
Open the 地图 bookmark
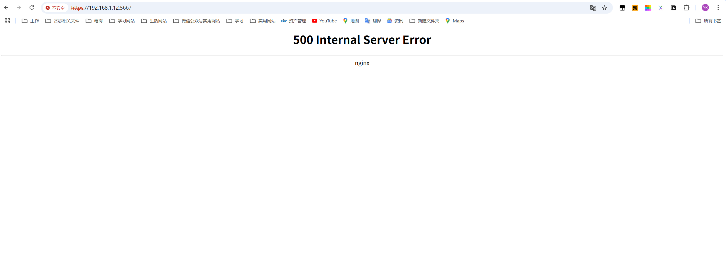pos(351,21)
